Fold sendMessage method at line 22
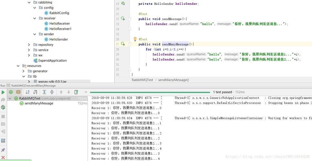The image size is (312, 161). [130, 19]
